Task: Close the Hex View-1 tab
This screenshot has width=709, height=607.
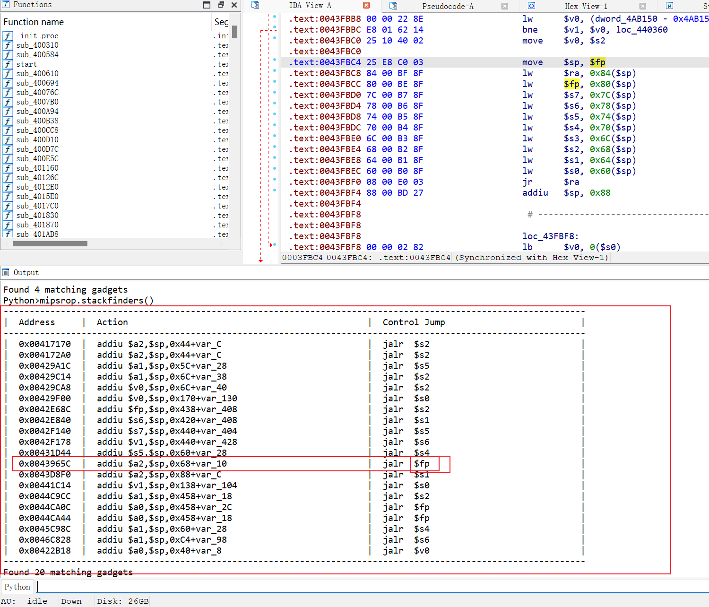Action: pos(643,6)
